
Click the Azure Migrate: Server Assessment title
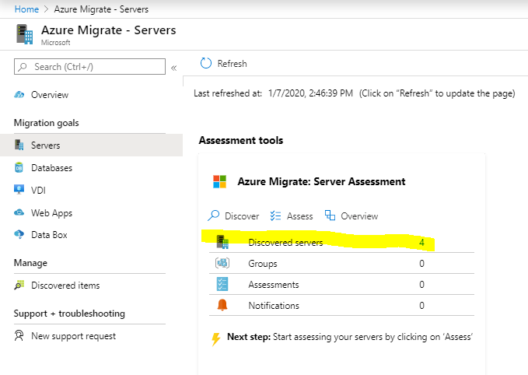(321, 181)
